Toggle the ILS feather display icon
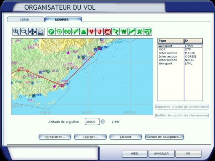The height and width of the screenshot is (161, 215). pyautogui.click(x=76, y=32)
